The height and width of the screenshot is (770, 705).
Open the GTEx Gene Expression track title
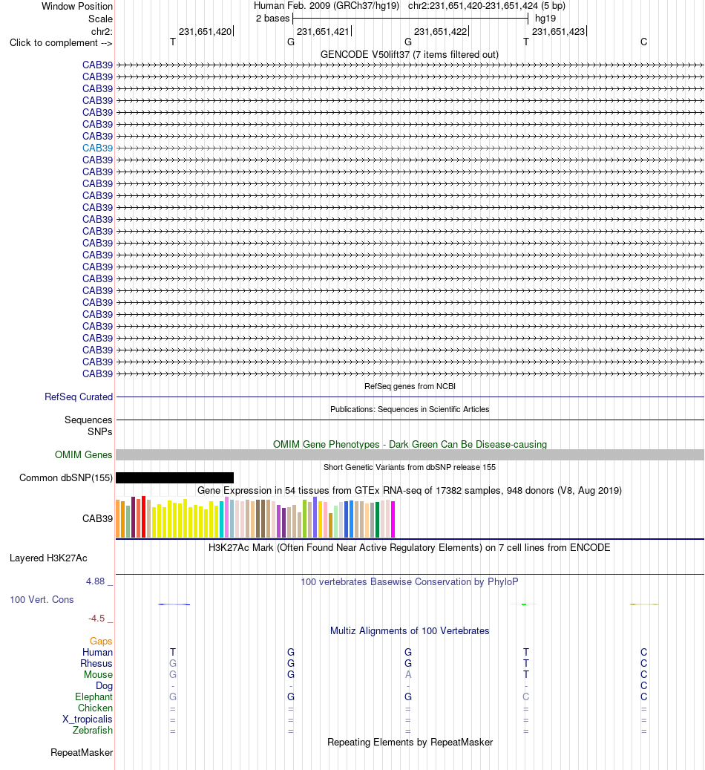click(410, 491)
